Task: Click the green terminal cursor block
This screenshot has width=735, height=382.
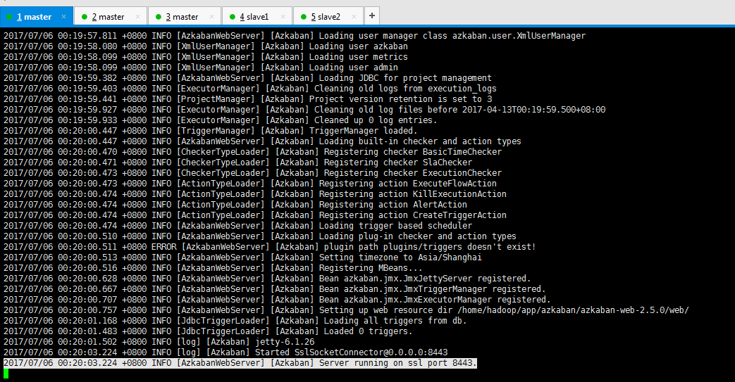Action: pyautogui.click(x=6, y=373)
